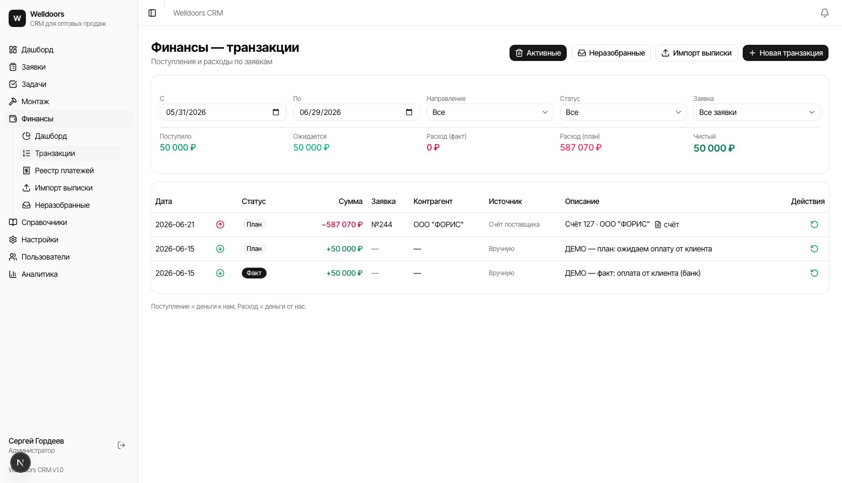Open calendar picker in С date field

click(276, 112)
